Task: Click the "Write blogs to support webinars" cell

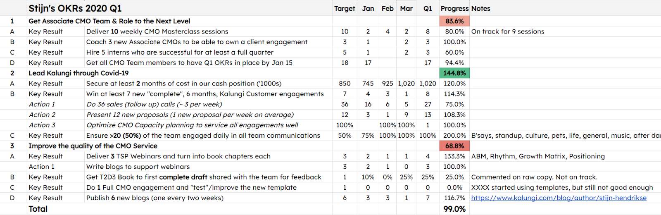Action: (138, 167)
